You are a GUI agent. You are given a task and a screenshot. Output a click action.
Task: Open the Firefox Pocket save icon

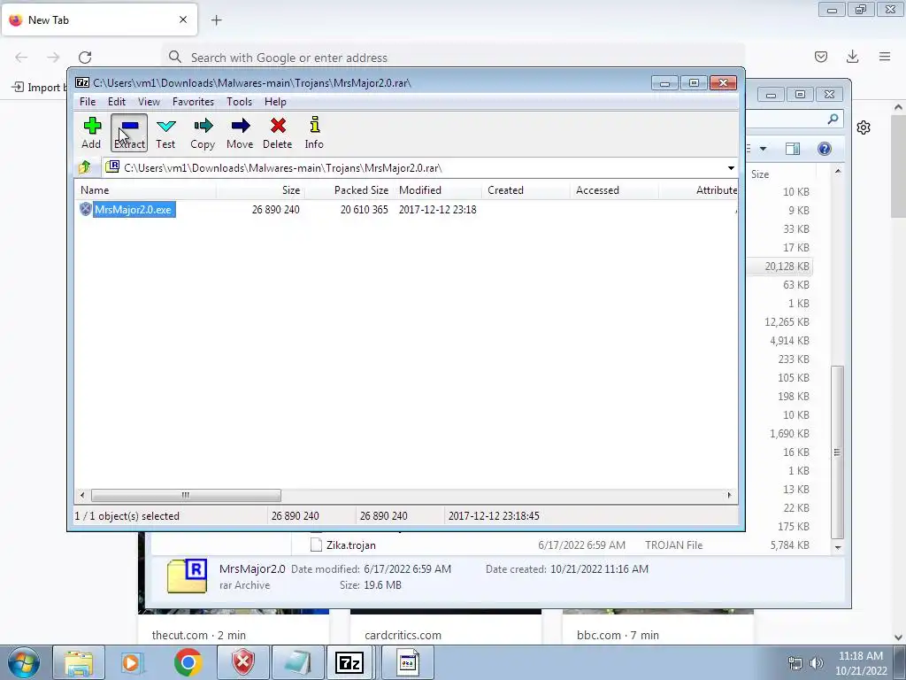click(820, 57)
